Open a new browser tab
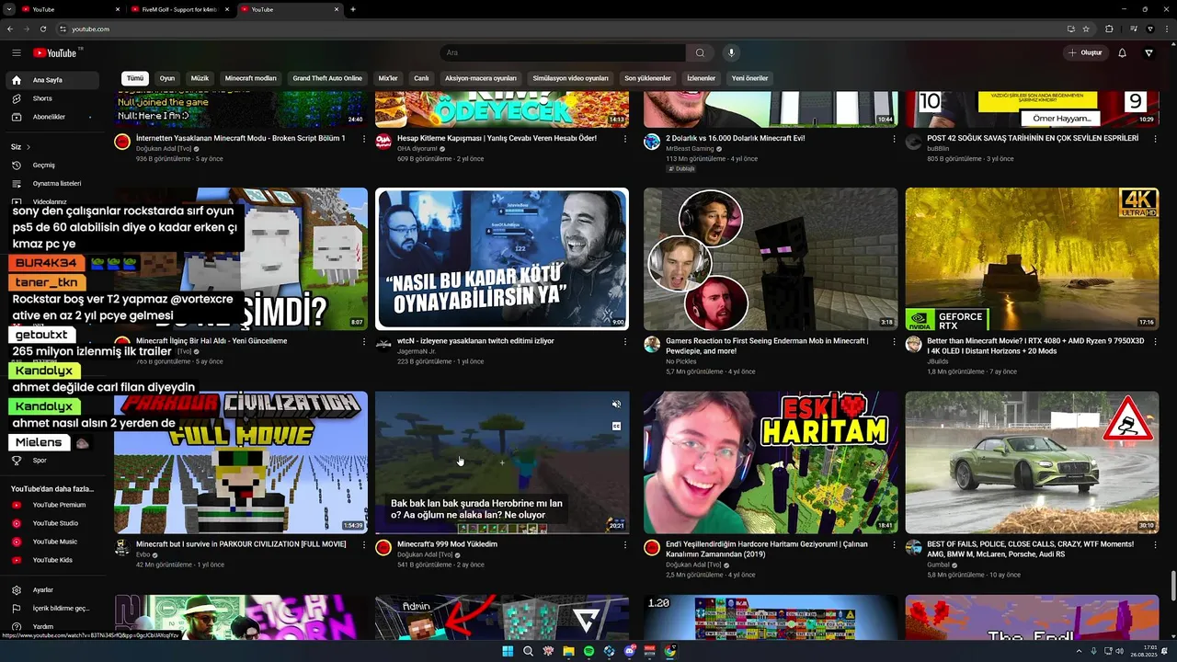The image size is (1177, 662). coord(353,9)
